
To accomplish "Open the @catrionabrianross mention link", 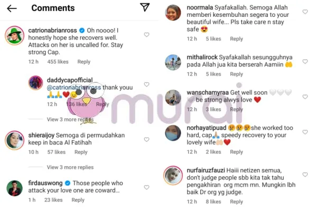I will (x=74, y=88).
